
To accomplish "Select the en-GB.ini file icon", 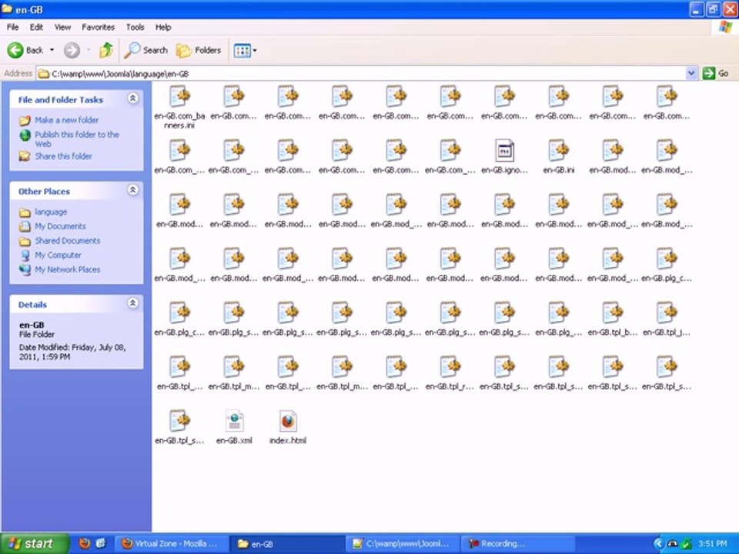I will (x=559, y=150).
